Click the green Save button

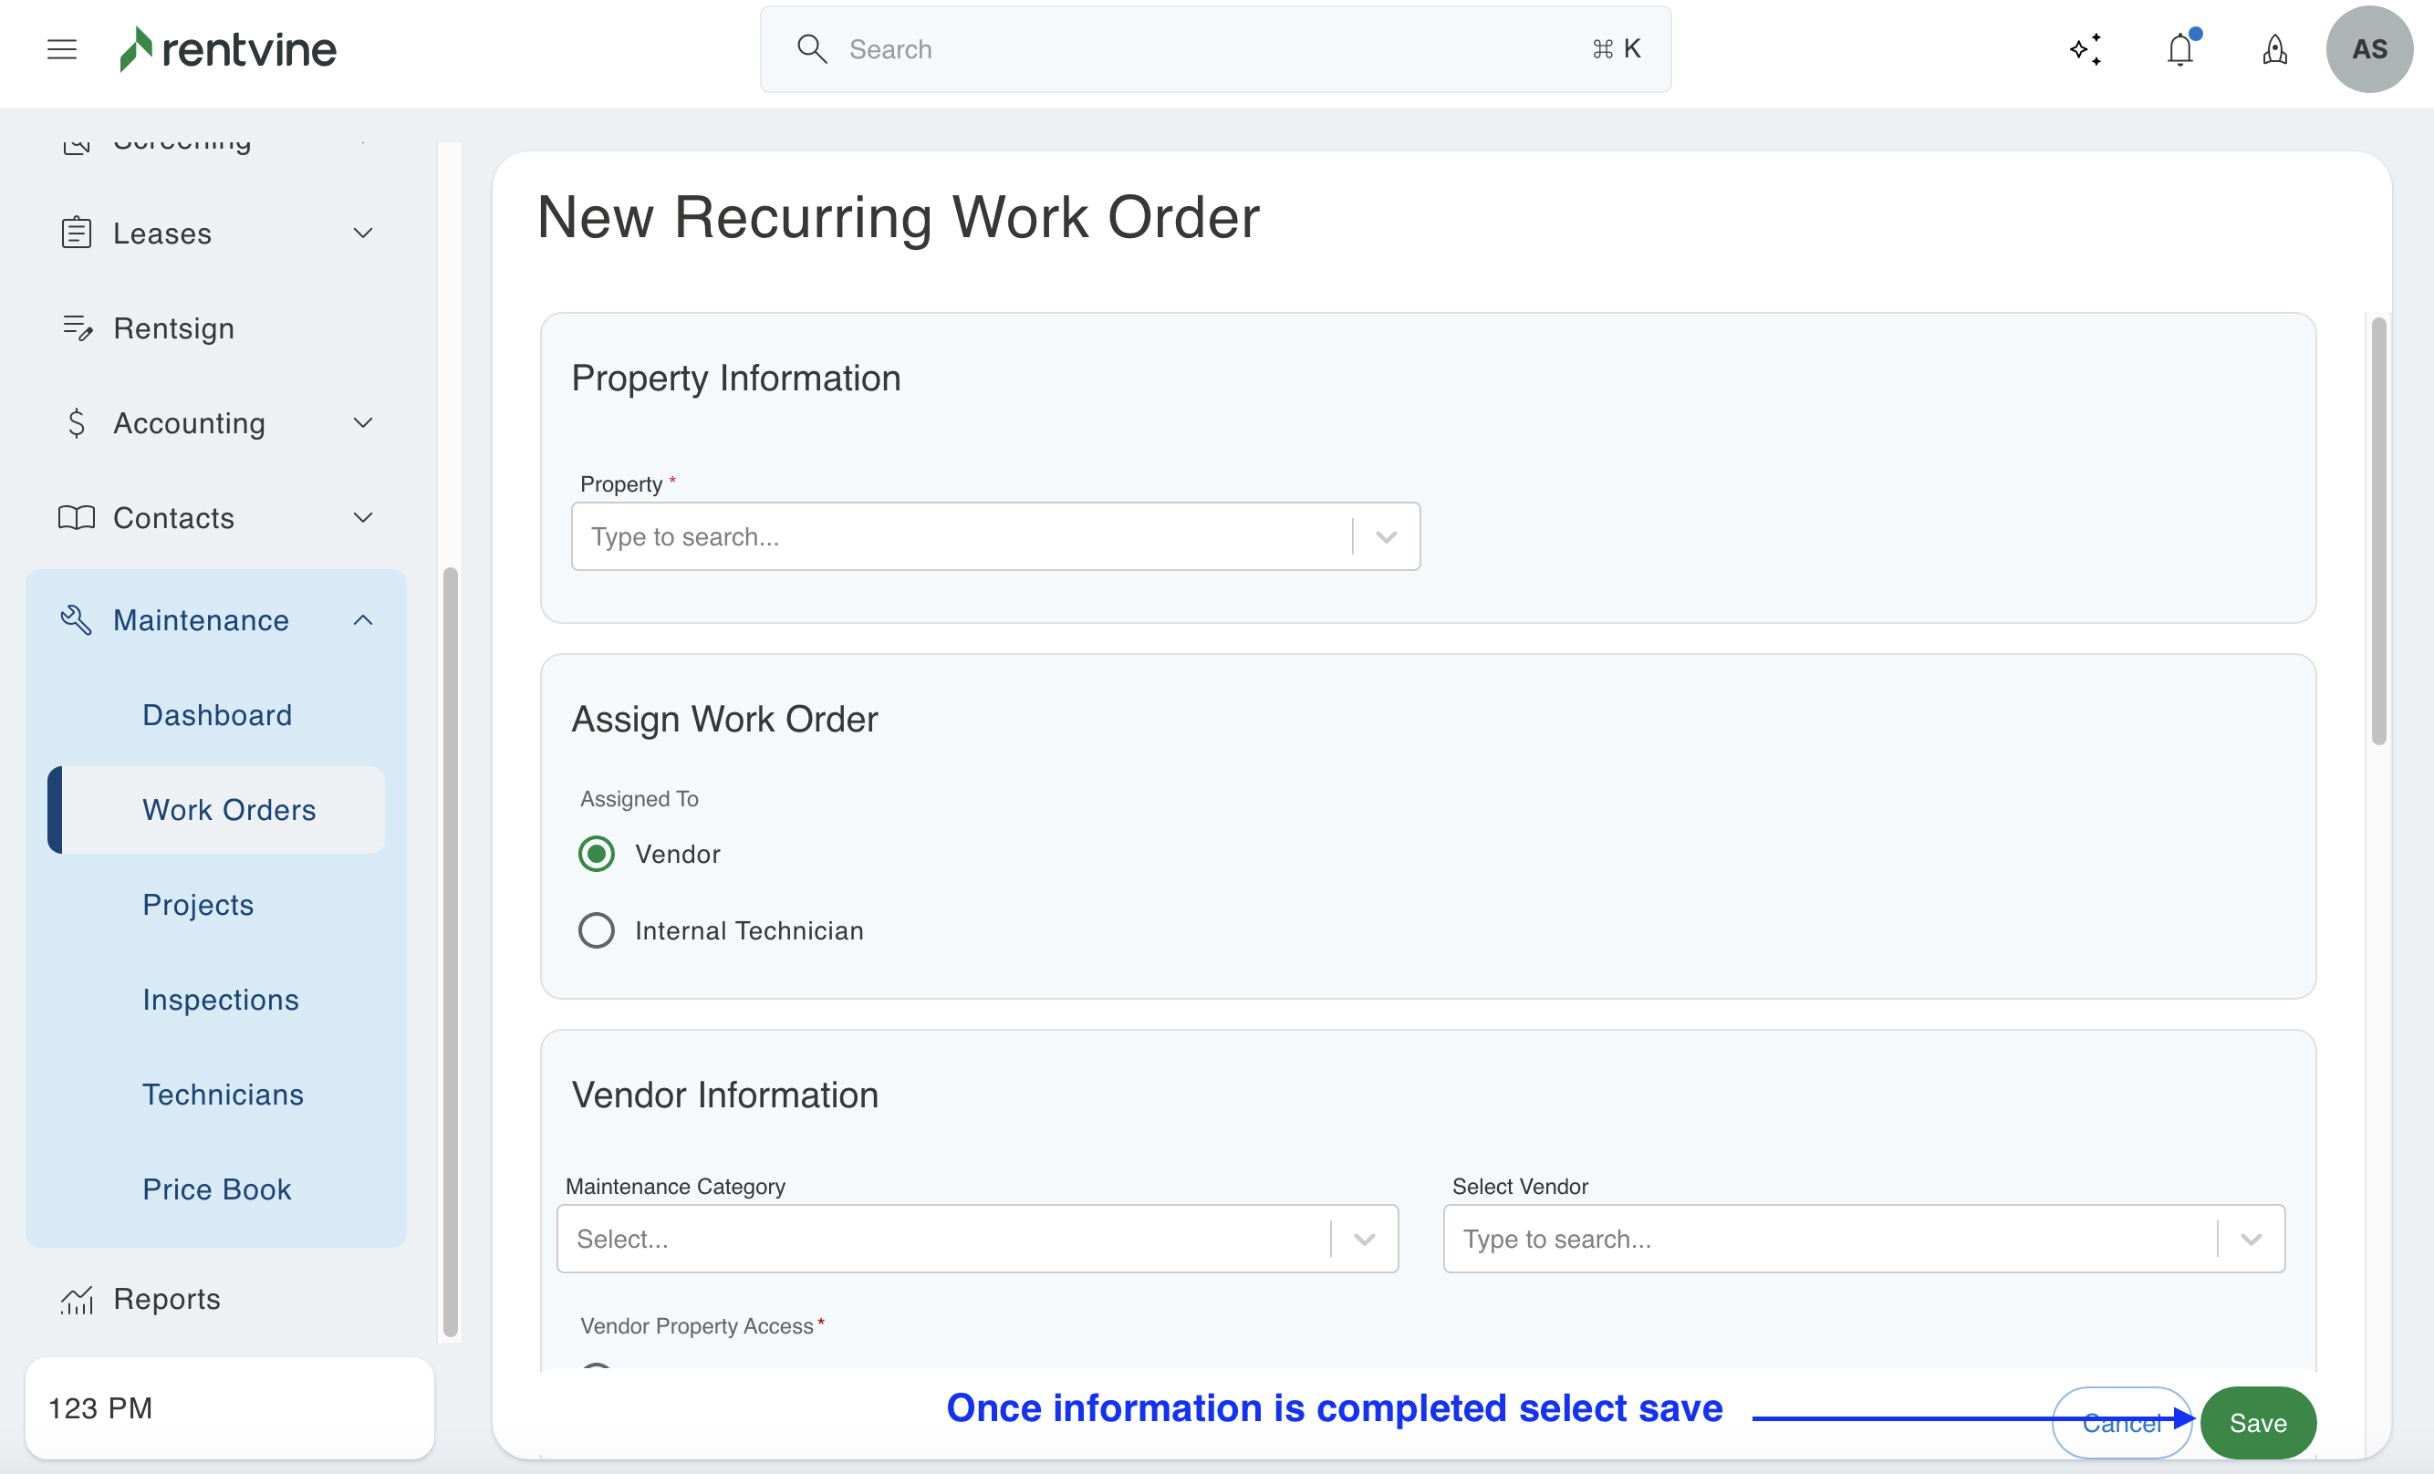[x=2258, y=1423]
